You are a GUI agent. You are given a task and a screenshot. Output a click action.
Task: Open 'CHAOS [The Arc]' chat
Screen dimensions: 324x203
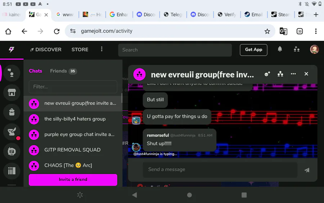click(x=73, y=166)
